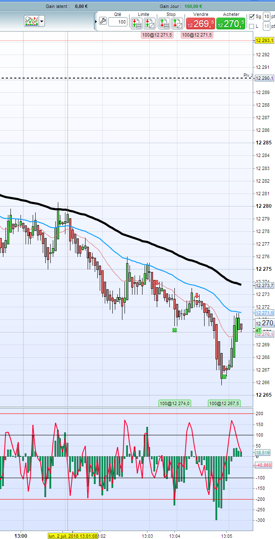Buy at market with Acheter button

(x=231, y=24)
